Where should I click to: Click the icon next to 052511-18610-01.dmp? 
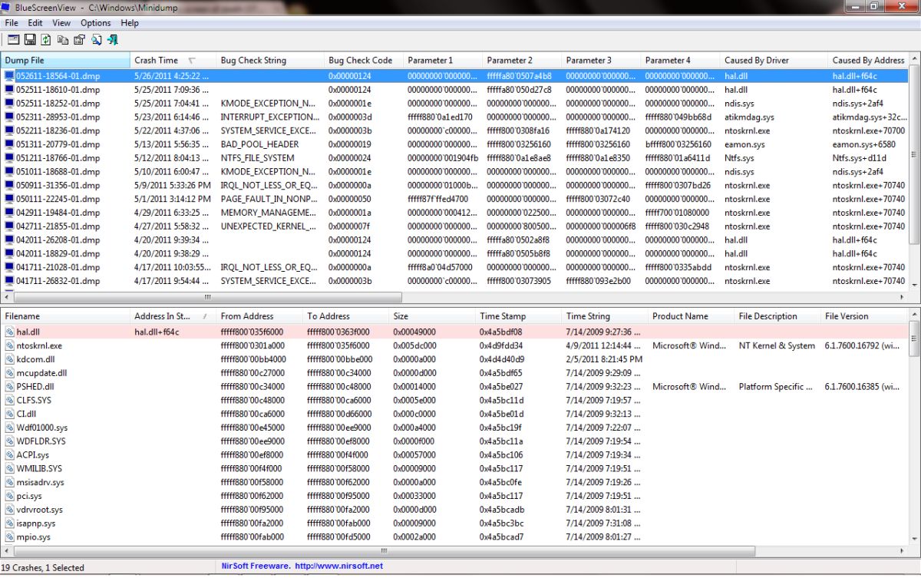click(9, 90)
